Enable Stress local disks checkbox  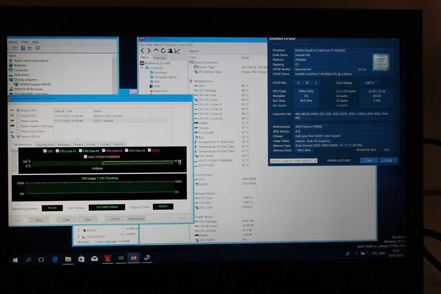[x=18, y=131]
